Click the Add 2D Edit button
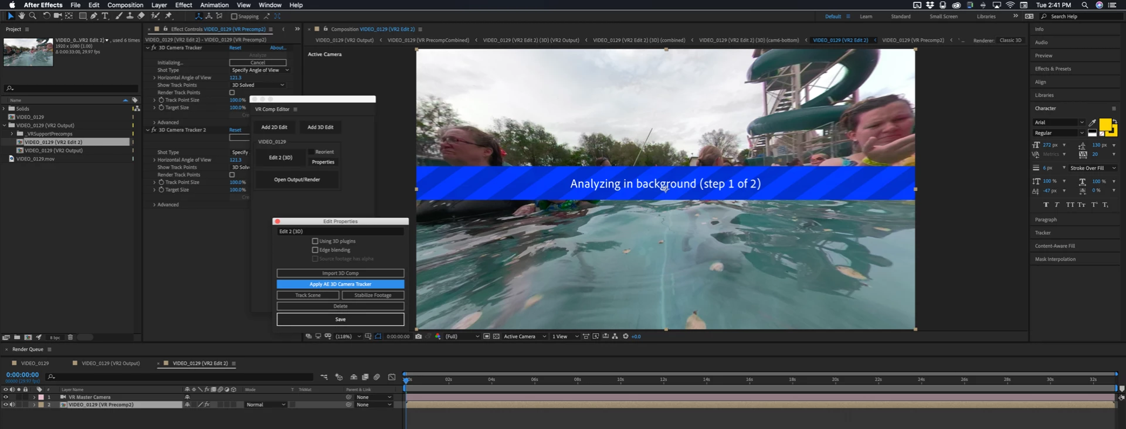 pos(274,127)
